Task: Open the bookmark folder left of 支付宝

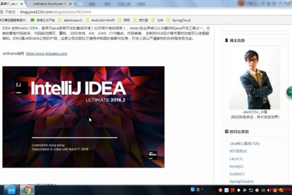Action: (x=124, y=20)
